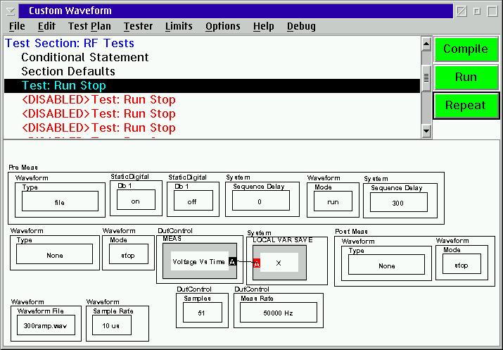Click the Samples field showing 51

pos(203,312)
